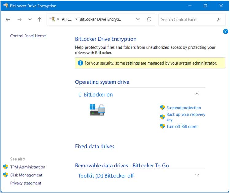The height and width of the screenshot is (193, 230).
Task: Click the BitLocker Drive Encryption page heading
Action: tap(106, 39)
